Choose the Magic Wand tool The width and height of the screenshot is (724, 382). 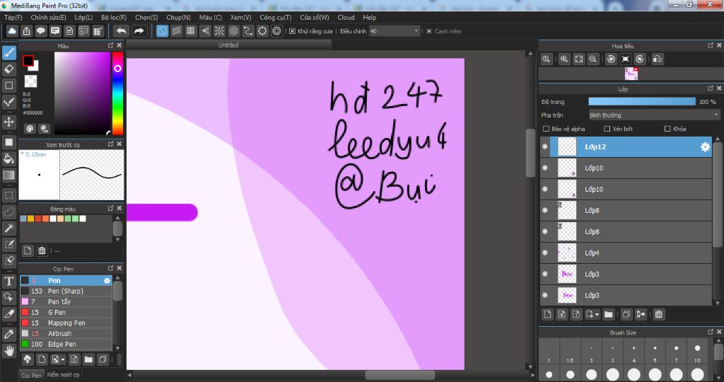(9, 228)
